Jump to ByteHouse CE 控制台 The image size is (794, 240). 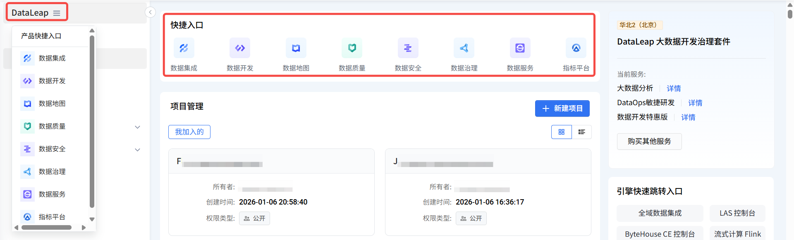(x=660, y=233)
